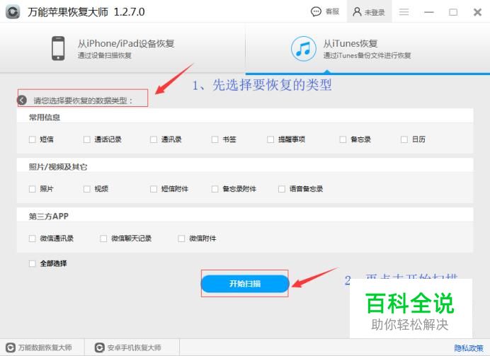Select the 备忘录 checkbox

click(343, 139)
